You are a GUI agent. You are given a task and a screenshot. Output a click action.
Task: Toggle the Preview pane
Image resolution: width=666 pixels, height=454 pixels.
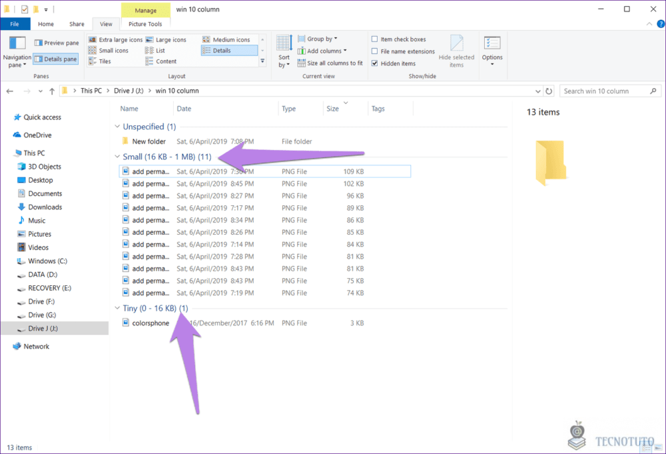tap(57, 43)
